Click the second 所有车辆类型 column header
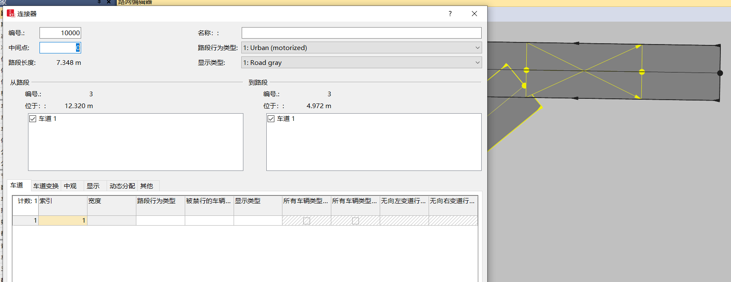The image size is (731, 282). click(x=356, y=206)
